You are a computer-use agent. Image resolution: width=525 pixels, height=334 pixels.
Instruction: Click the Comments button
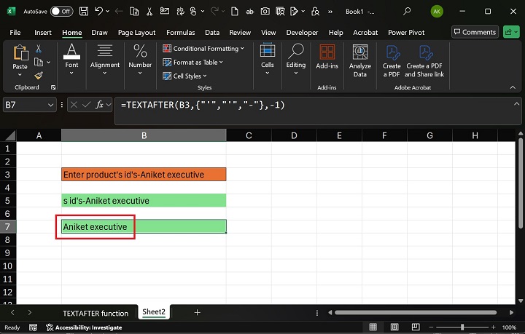[x=474, y=32]
